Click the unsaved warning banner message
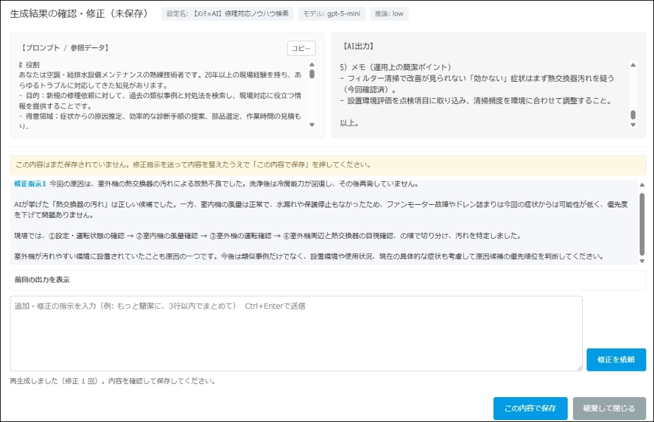Viewport: 654px width, 422px height. (x=193, y=164)
